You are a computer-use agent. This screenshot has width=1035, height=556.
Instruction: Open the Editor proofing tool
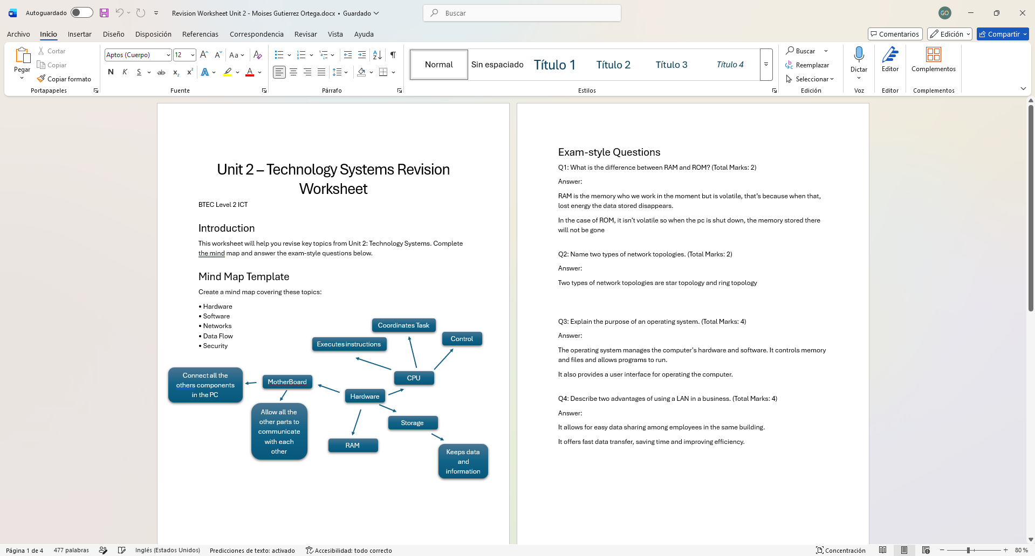(x=890, y=59)
